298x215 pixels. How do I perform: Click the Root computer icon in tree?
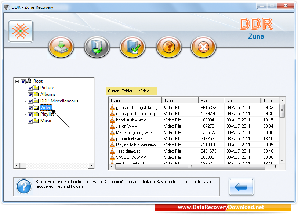pyautogui.click(x=29, y=81)
